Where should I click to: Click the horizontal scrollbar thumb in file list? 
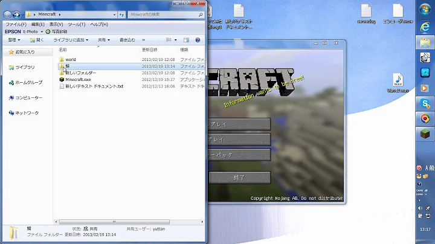(x=114, y=222)
